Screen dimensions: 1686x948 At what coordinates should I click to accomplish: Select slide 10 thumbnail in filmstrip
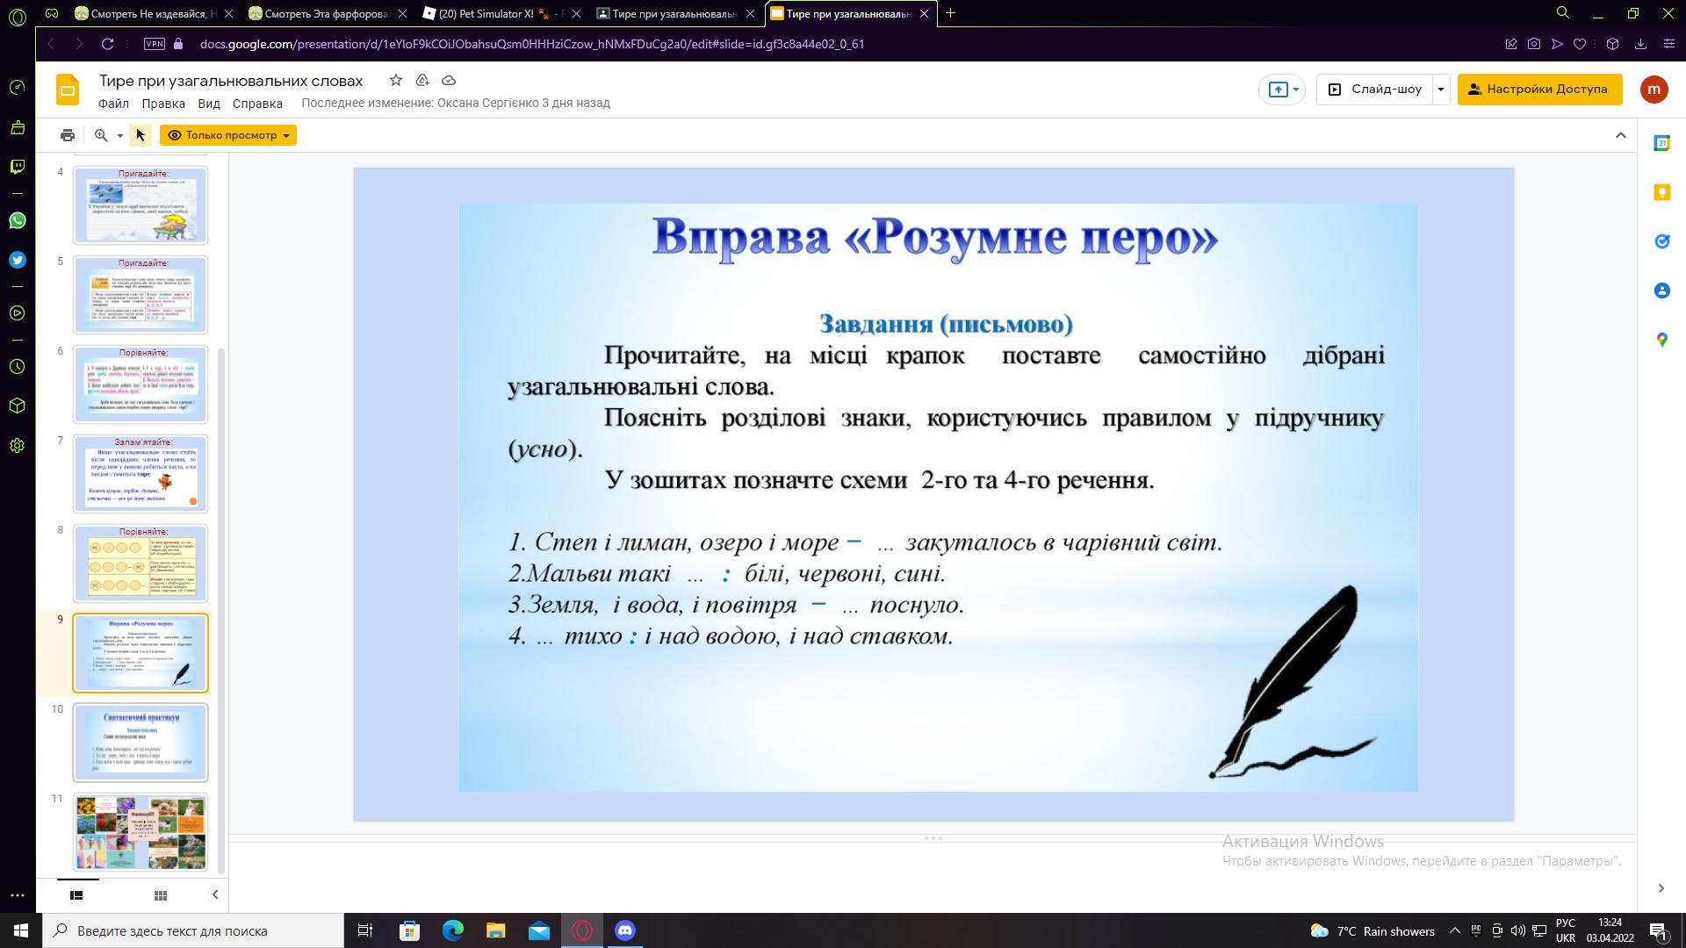coord(140,742)
